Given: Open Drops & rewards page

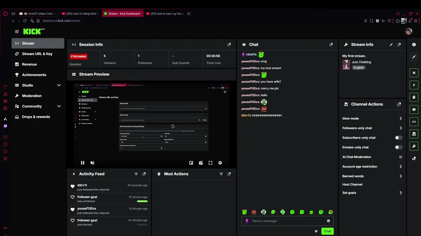Looking at the screenshot, I should 38,117.
